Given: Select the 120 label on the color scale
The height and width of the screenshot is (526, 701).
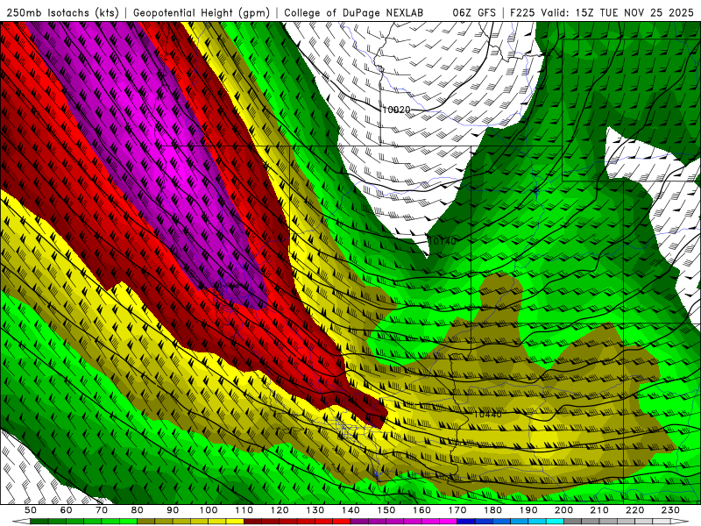Looking at the screenshot, I should 280,510.
